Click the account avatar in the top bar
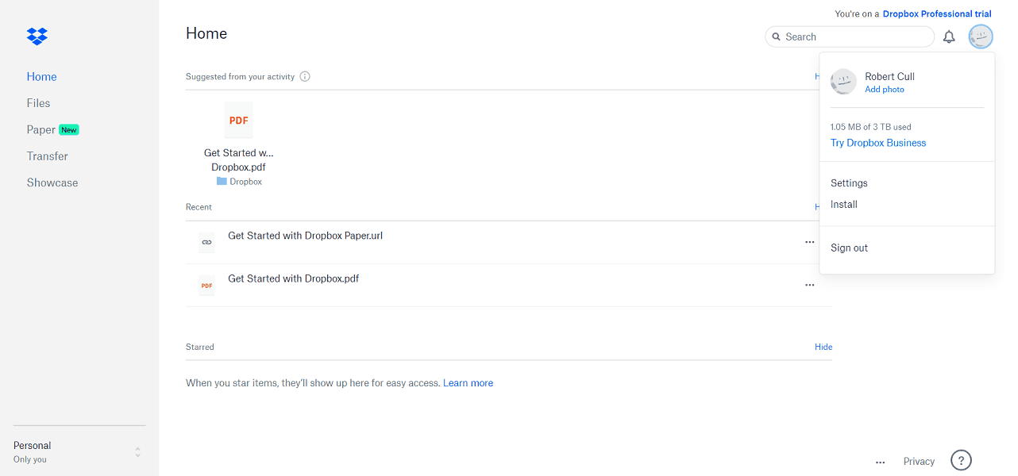 pyautogui.click(x=981, y=36)
